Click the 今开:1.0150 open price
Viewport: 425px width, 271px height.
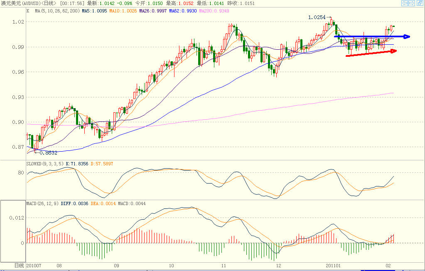click(149, 3)
